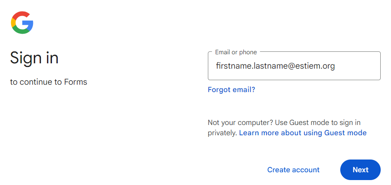Click 'Not your computer?' guest mode text
Screen dimensions: 391x185
point(241,123)
